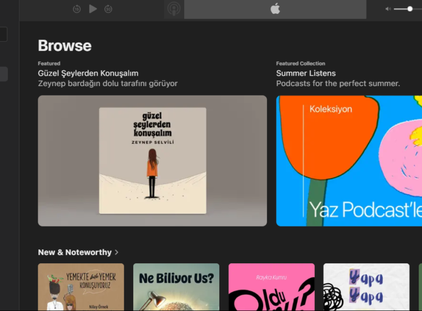This screenshot has width=422, height=311.
Task: Open Ne Biliyor Us? podcast
Action: [x=176, y=287]
